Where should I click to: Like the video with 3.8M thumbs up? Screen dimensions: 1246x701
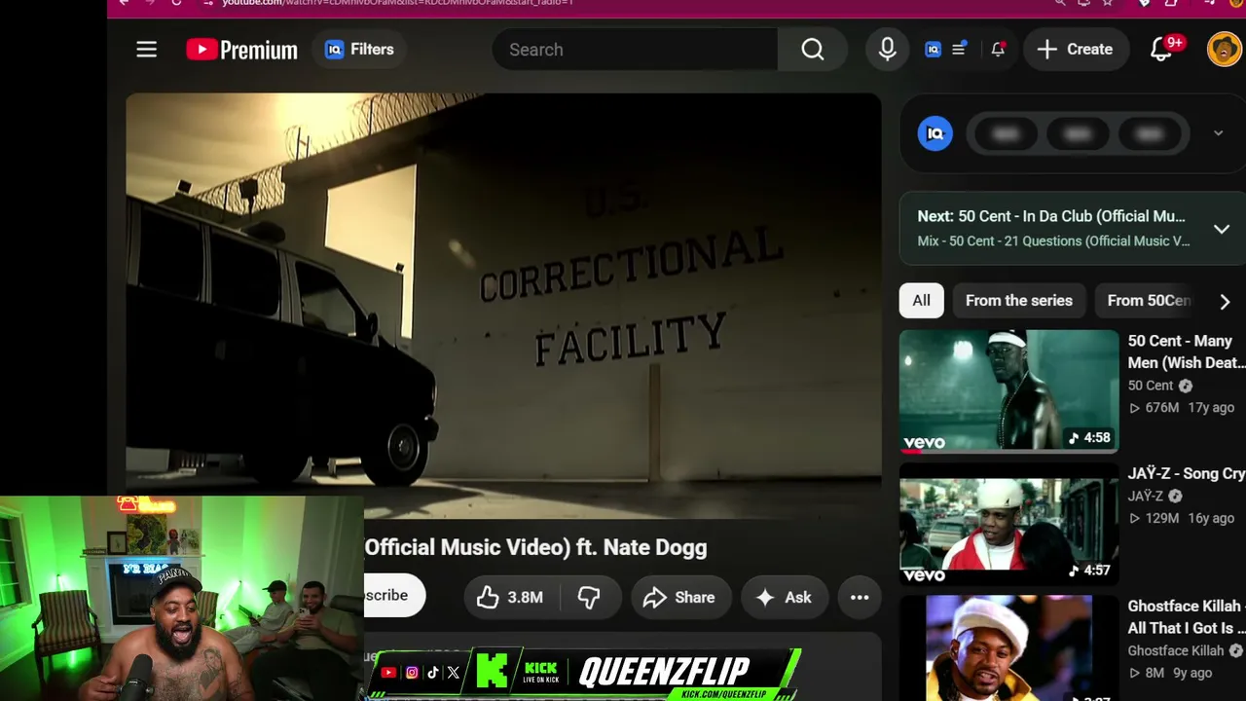[x=510, y=598]
